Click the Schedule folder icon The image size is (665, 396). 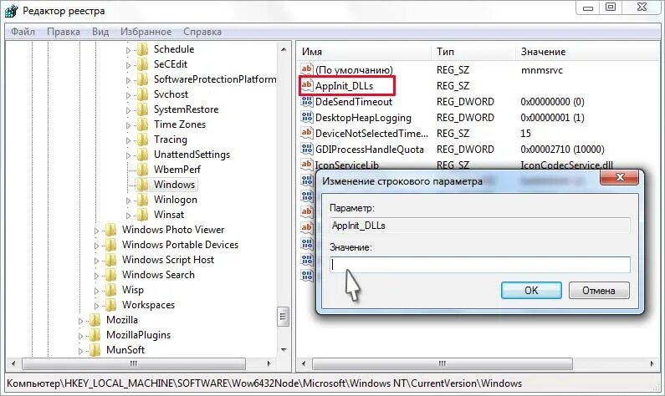[x=143, y=49]
